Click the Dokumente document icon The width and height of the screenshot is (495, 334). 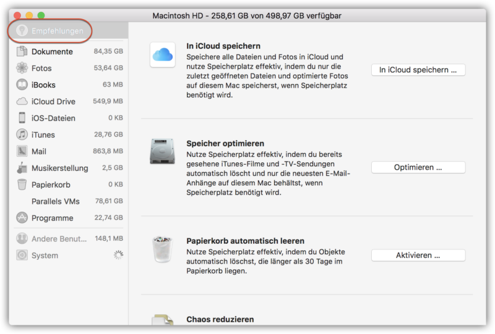coord(22,51)
